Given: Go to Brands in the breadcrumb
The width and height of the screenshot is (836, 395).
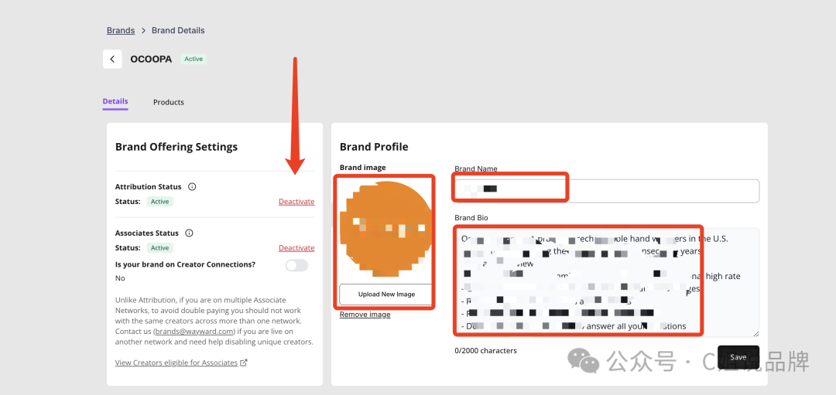Looking at the screenshot, I should tap(121, 30).
